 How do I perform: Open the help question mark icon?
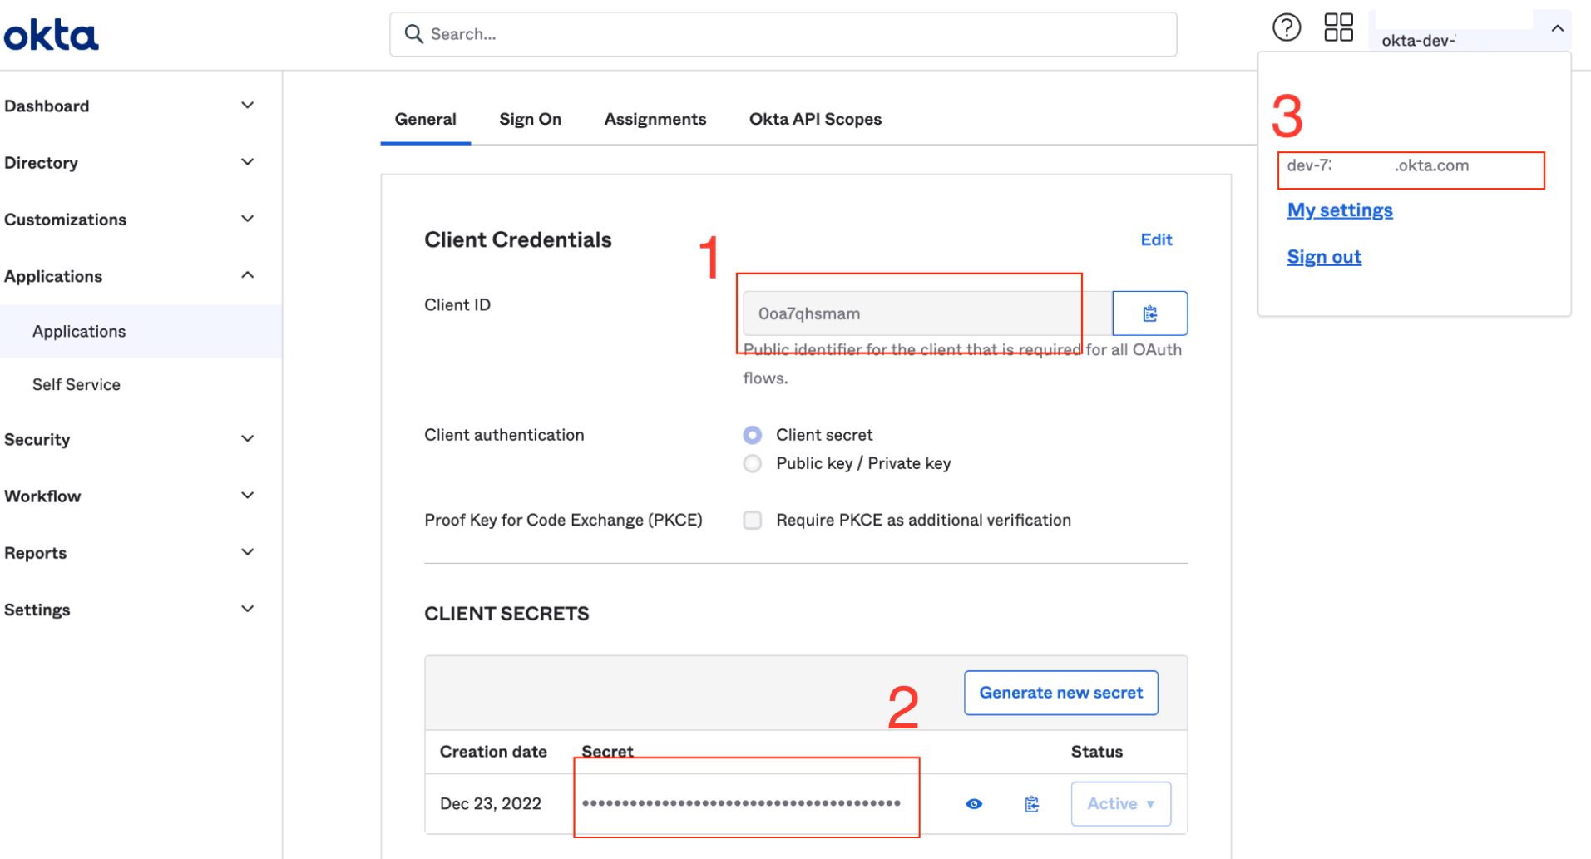tap(1286, 27)
